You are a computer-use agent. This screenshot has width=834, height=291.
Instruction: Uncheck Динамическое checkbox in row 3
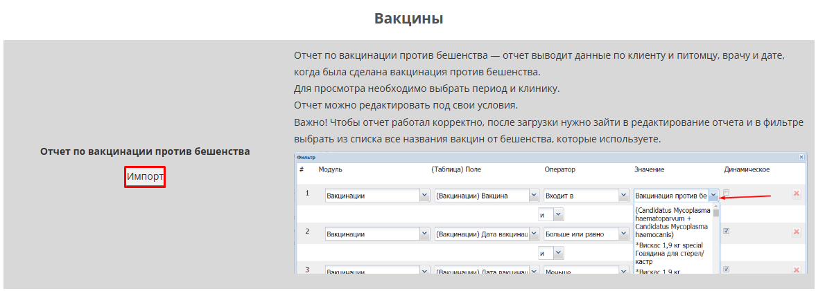(x=726, y=269)
